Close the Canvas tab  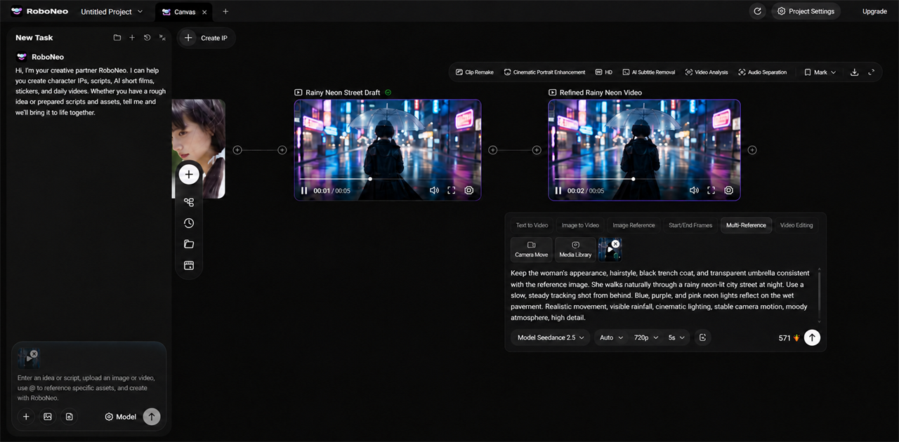click(x=205, y=12)
